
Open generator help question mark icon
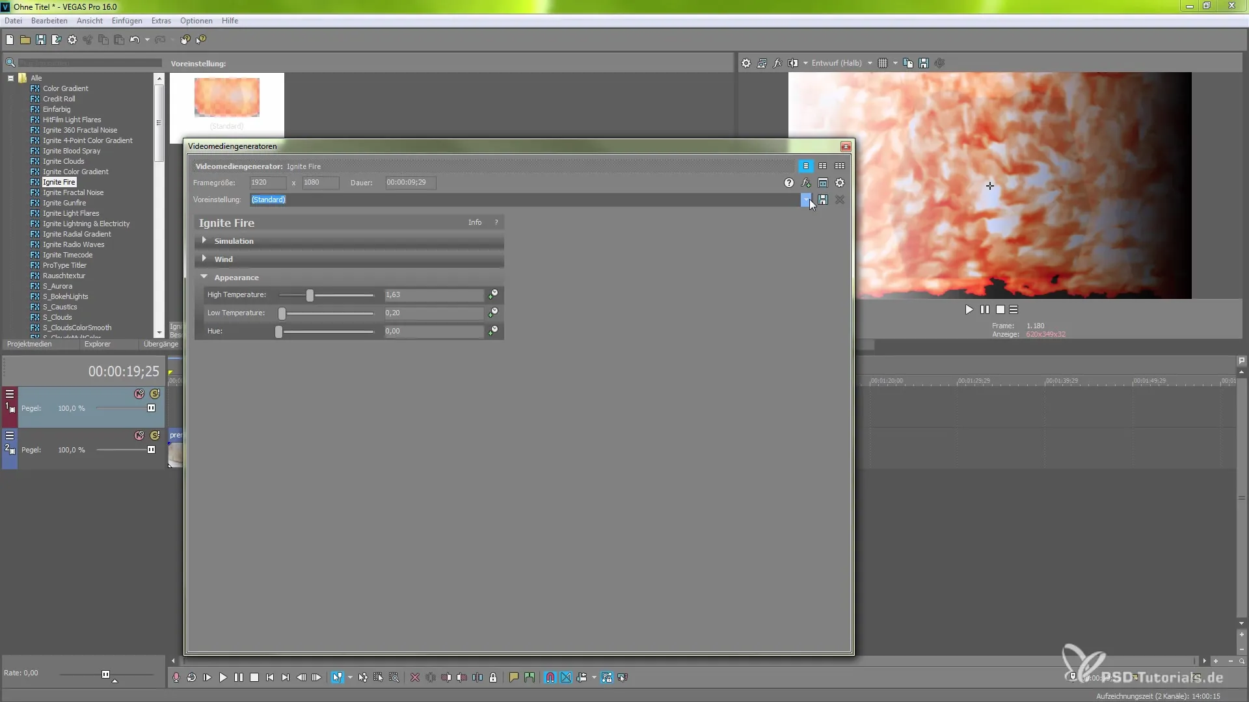(x=789, y=183)
